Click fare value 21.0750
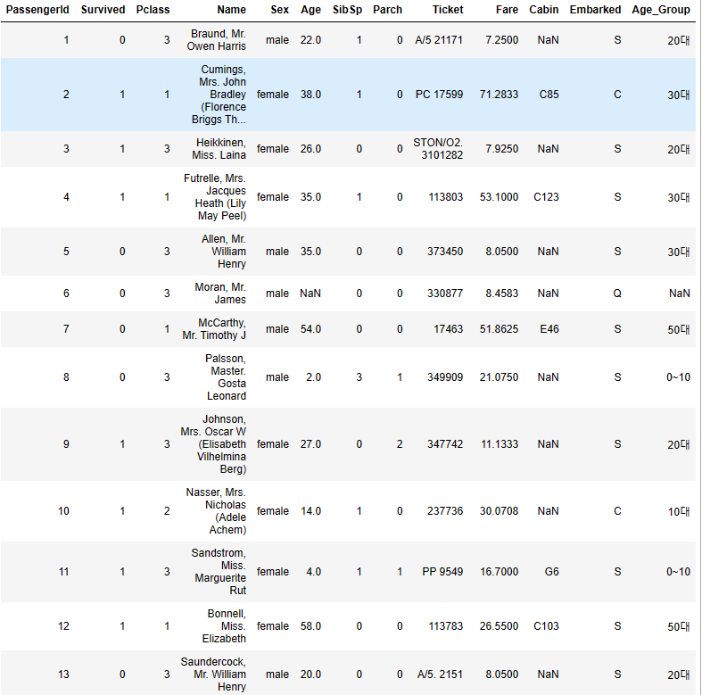The height and width of the screenshot is (695, 702). [x=499, y=377]
